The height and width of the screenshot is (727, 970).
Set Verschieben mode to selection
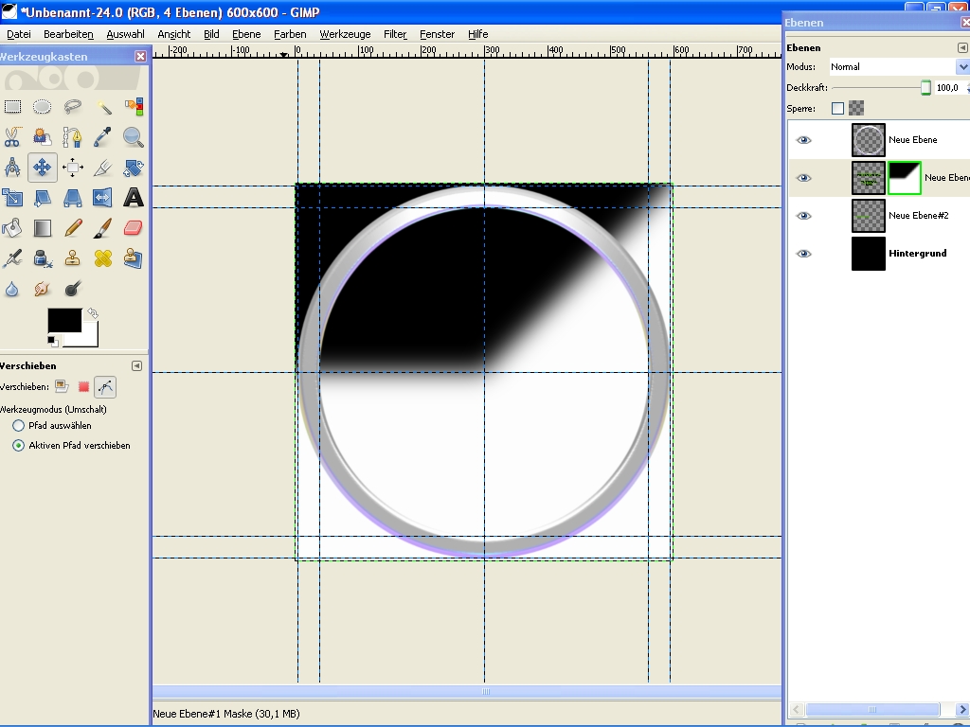83,387
